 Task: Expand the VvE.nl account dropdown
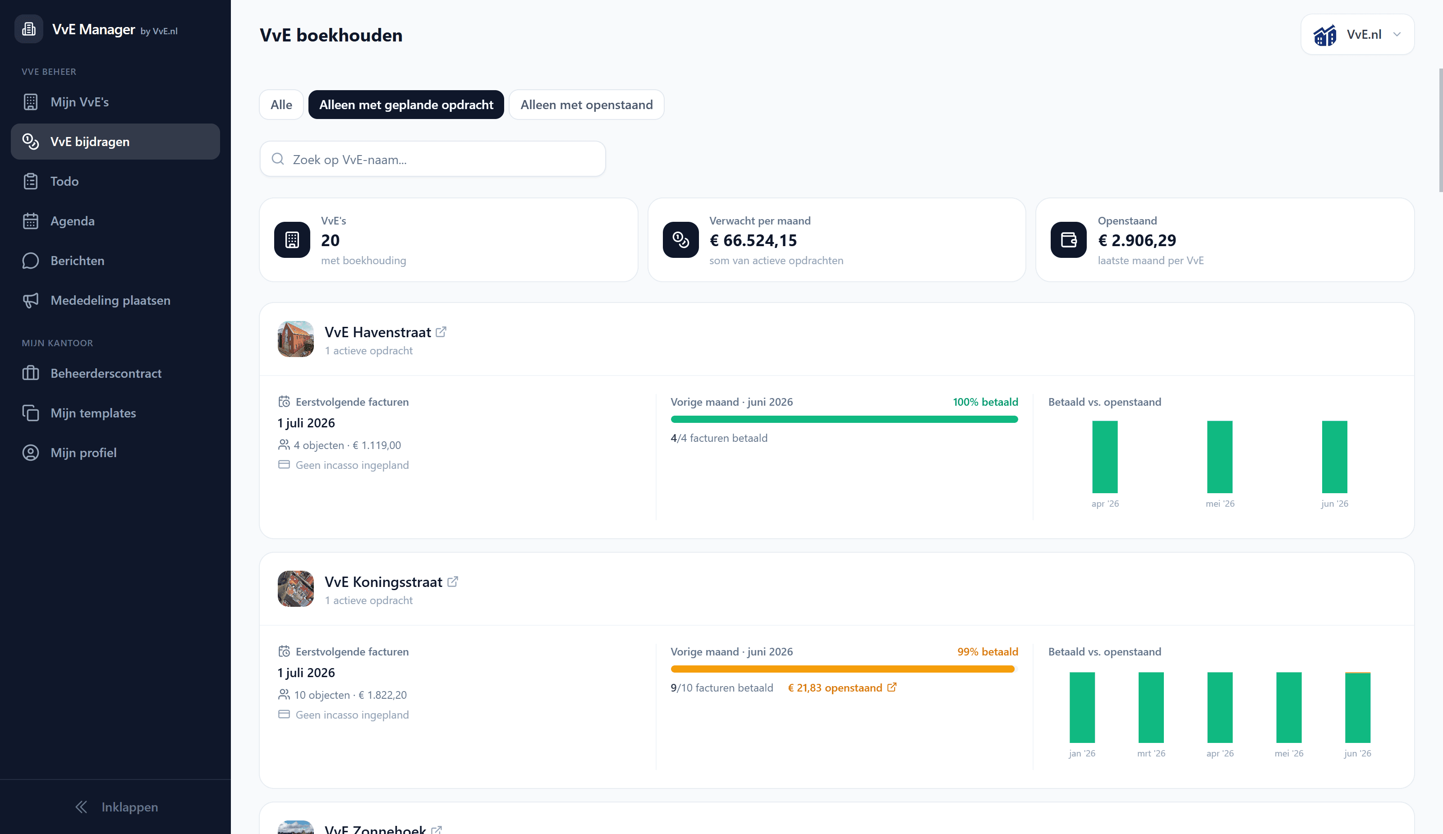point(1358,34)
